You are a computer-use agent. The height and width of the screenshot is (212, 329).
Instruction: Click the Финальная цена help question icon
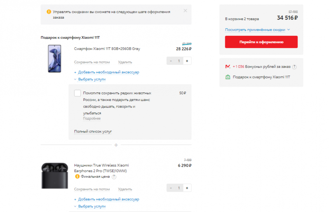click(114, 177)
